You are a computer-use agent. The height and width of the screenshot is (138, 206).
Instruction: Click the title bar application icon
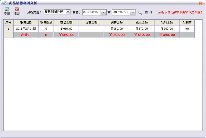(4, 3)
